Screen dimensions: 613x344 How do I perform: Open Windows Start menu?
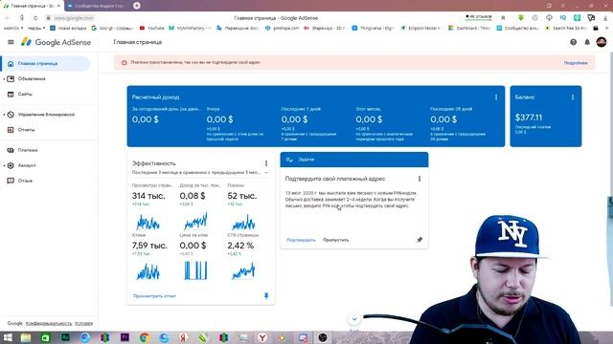coord(8,337)
